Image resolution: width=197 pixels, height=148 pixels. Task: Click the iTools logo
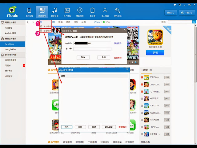(12, 12)
